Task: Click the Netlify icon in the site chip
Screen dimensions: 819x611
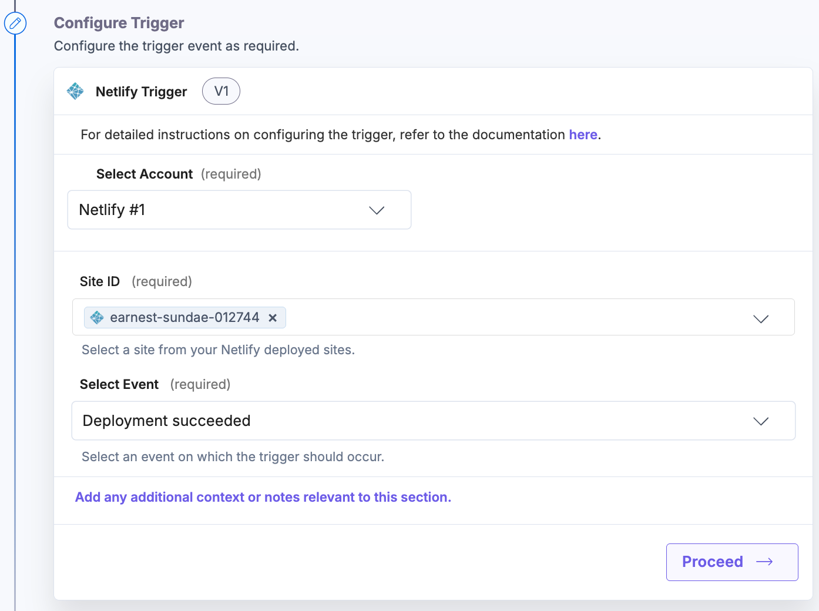Action: click(x=97, y=318)
